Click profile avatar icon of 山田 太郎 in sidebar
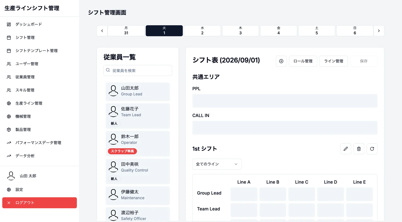The image size is (402, 222). tap(11, 176)
